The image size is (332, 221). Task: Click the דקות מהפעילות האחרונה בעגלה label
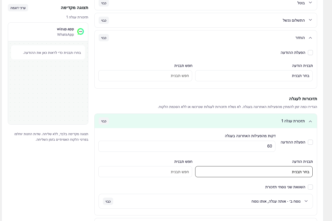click(x=250, y=136)
